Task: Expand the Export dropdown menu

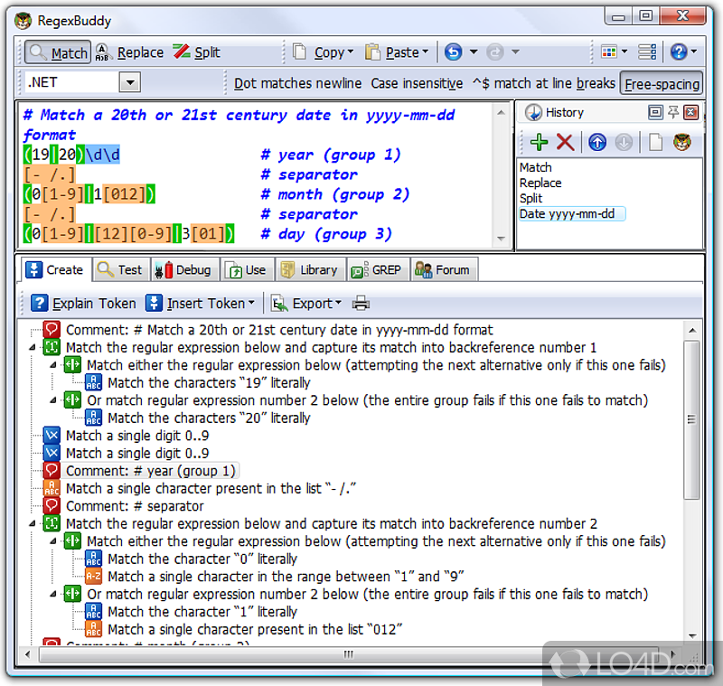Action: 307,304
